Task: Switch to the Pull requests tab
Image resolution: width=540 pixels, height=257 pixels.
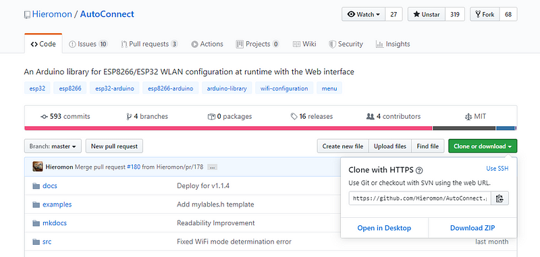Action: pyautogui.click(x=149, y=44)
